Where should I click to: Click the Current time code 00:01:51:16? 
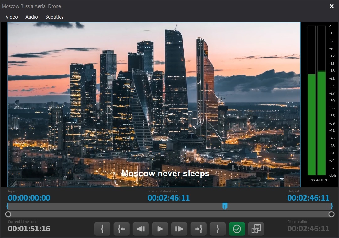tap(29, 229)
